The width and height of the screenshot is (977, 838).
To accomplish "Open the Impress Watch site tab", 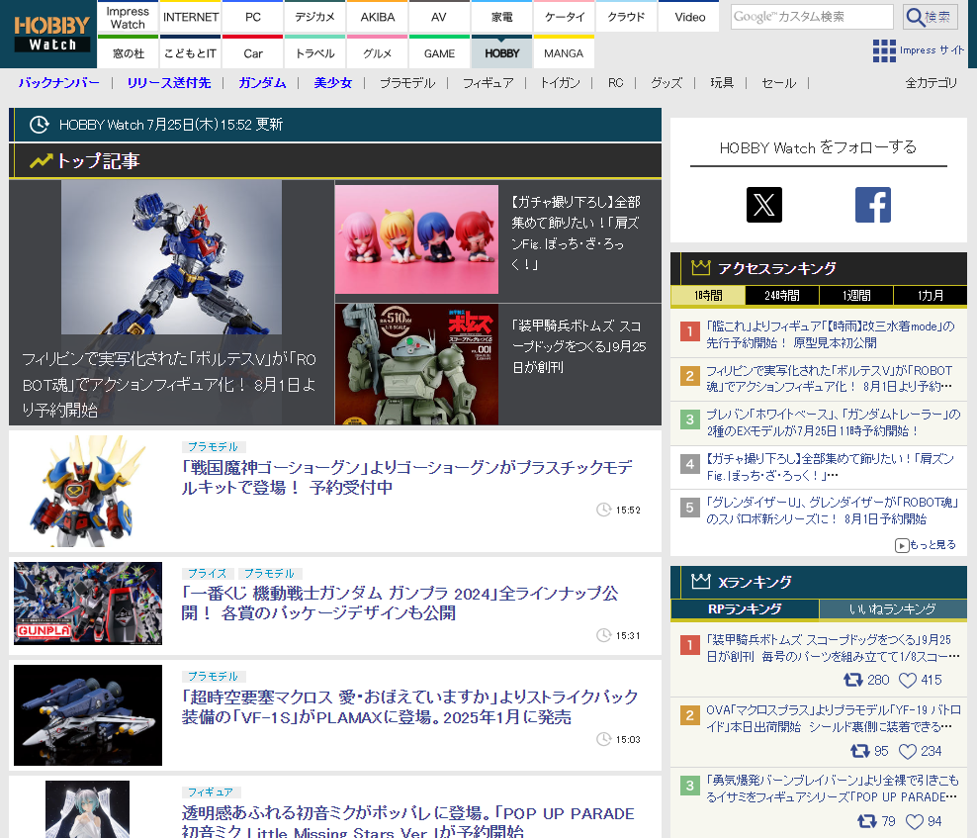I will pyautogui.click(x=128, y=17).
